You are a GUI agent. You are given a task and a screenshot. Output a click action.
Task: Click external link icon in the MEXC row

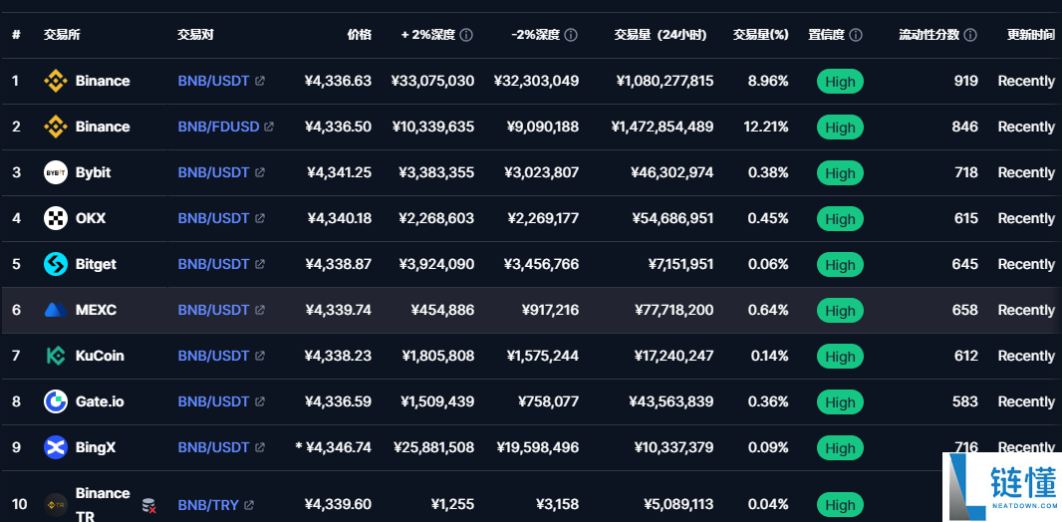259,310
